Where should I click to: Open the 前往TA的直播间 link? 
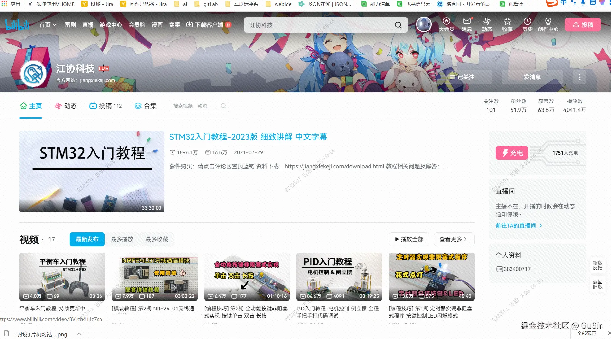[x=519, y=225]
